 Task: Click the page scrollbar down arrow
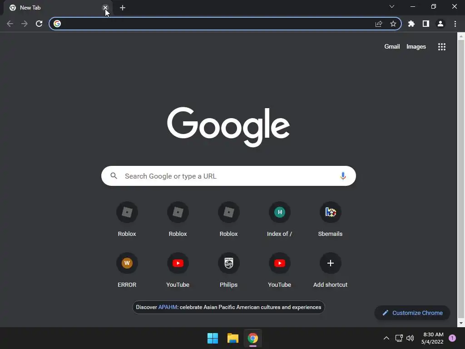[x=461, y=324]
